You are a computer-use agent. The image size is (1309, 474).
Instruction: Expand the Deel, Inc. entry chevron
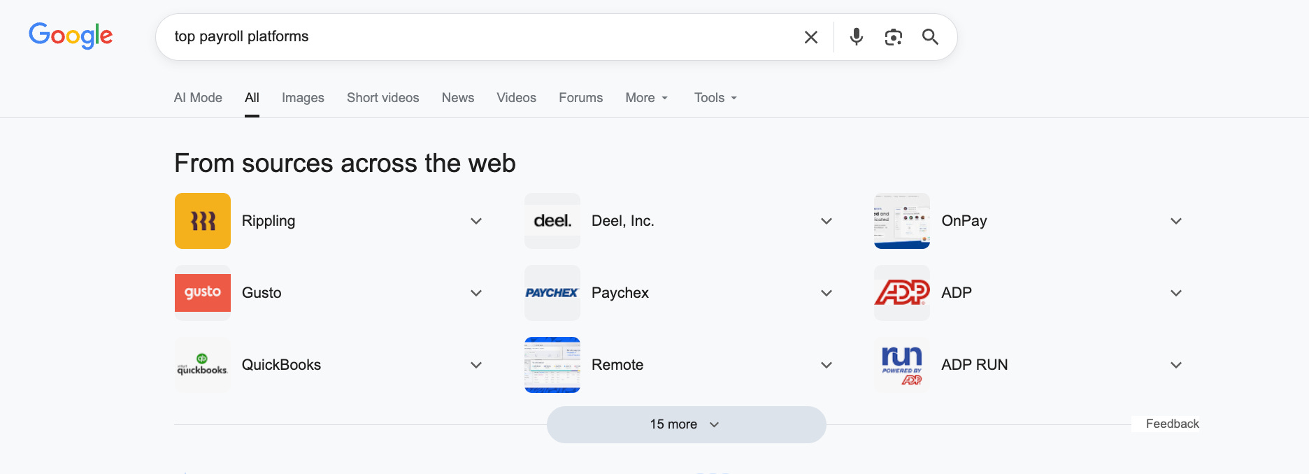pyautogui.click(x=827, y=221)
